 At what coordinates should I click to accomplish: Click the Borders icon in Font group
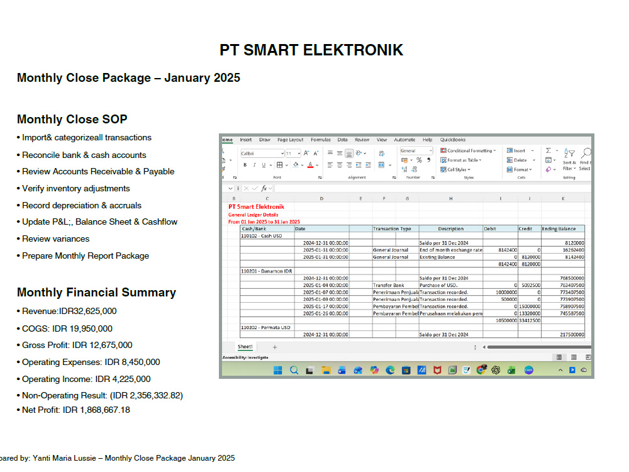280,165
